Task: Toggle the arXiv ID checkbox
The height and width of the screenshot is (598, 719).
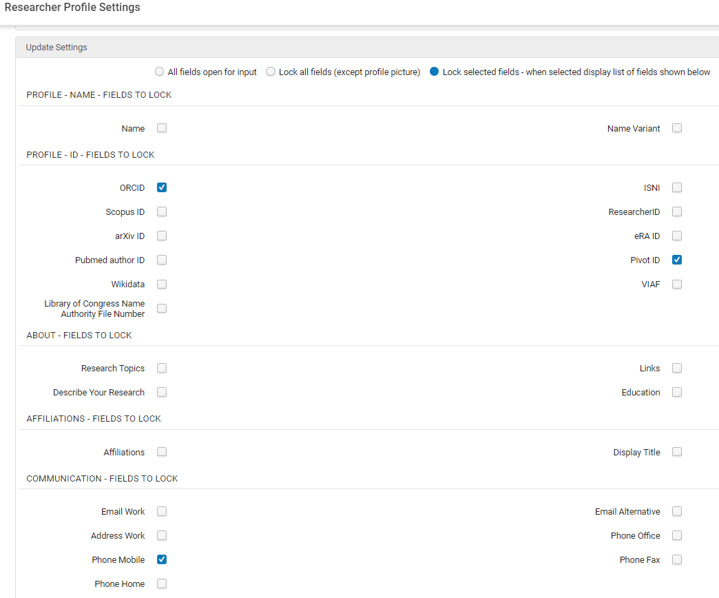Action: coord(162,236)
